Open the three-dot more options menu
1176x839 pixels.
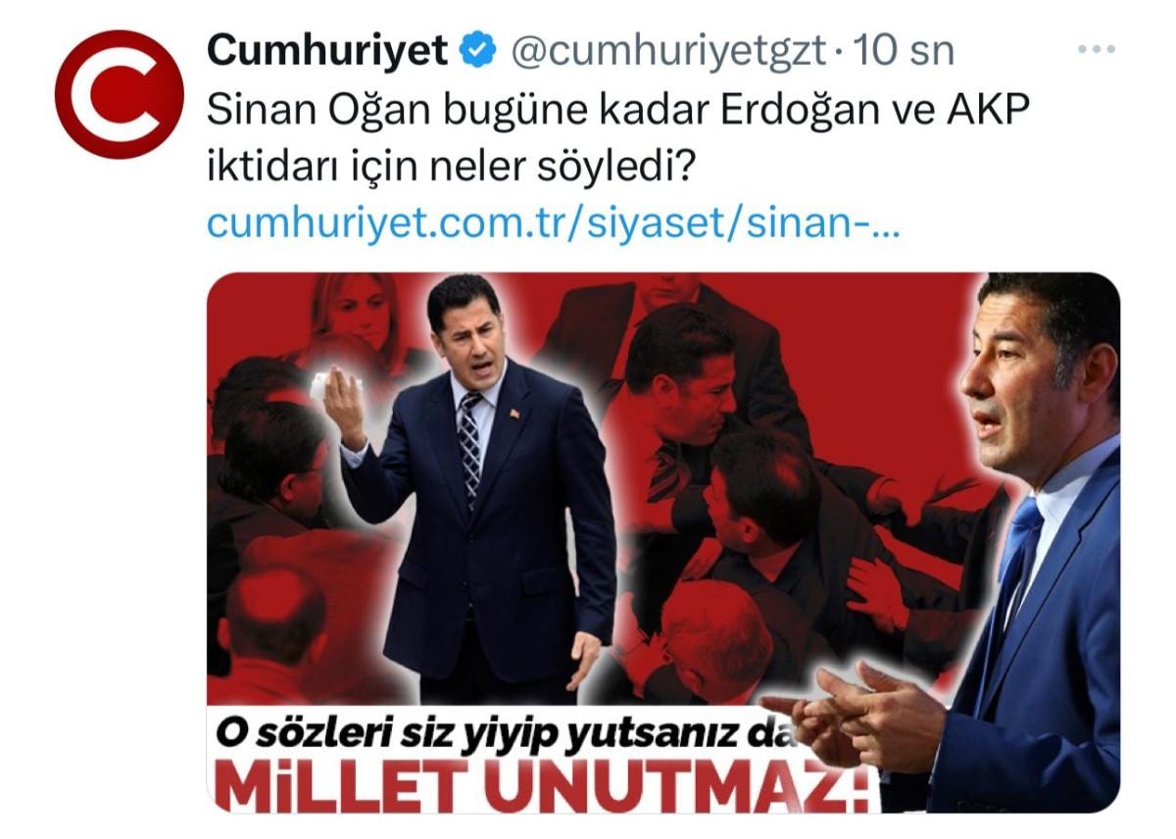click(1097, 49)
